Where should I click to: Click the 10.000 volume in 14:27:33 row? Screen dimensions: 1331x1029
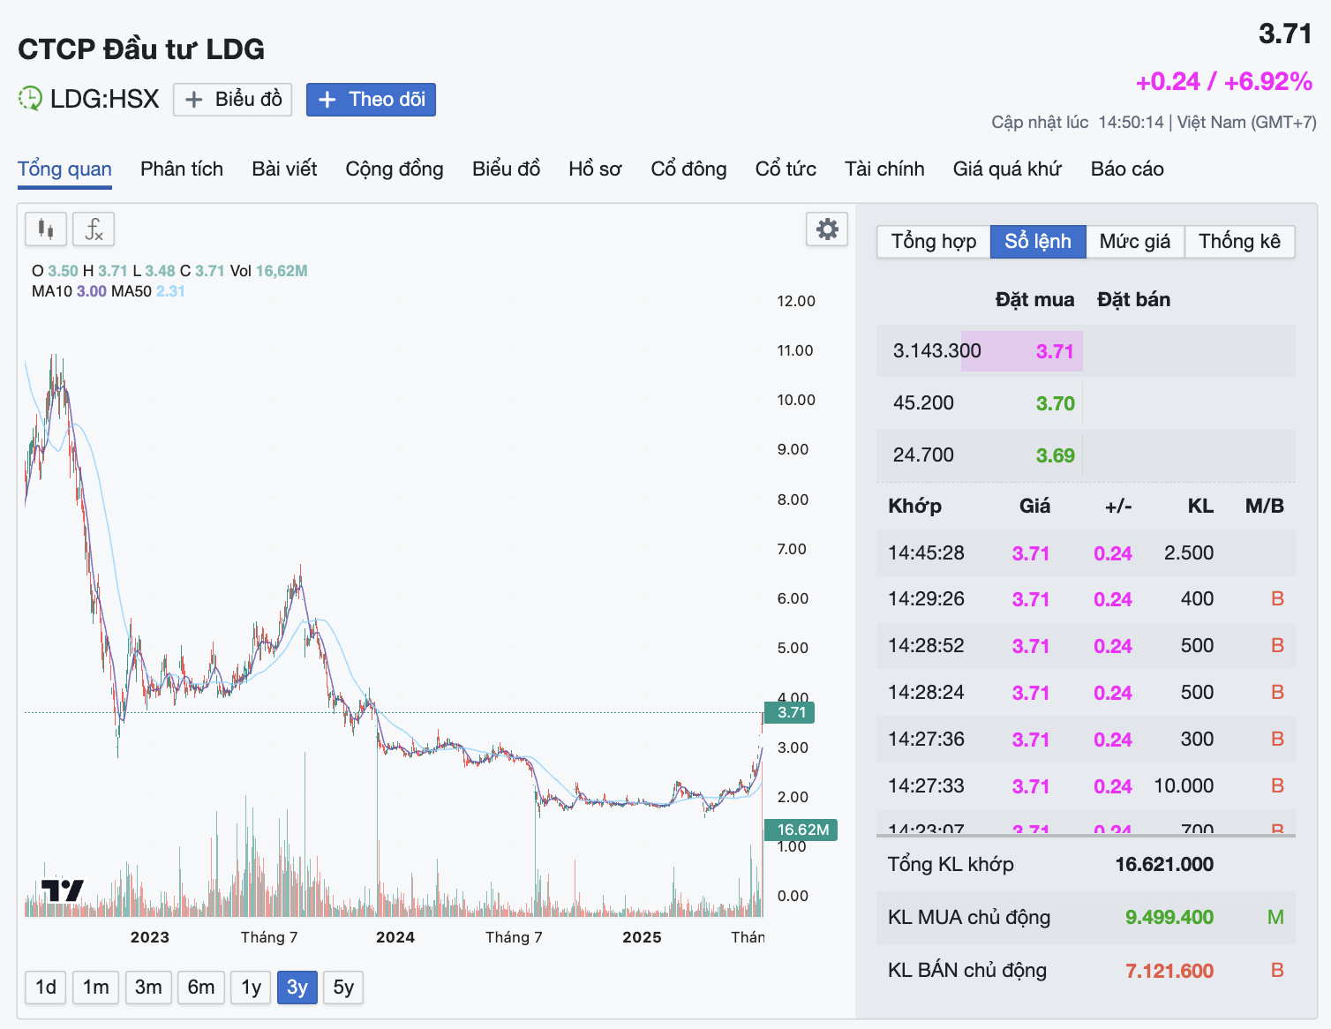click(x=1184, y=786)
